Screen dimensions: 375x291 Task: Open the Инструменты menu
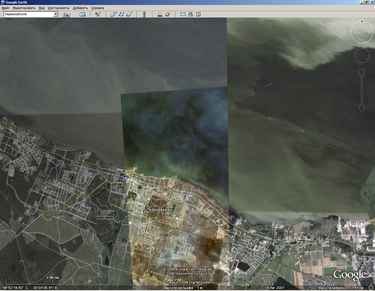click(59, 8)
